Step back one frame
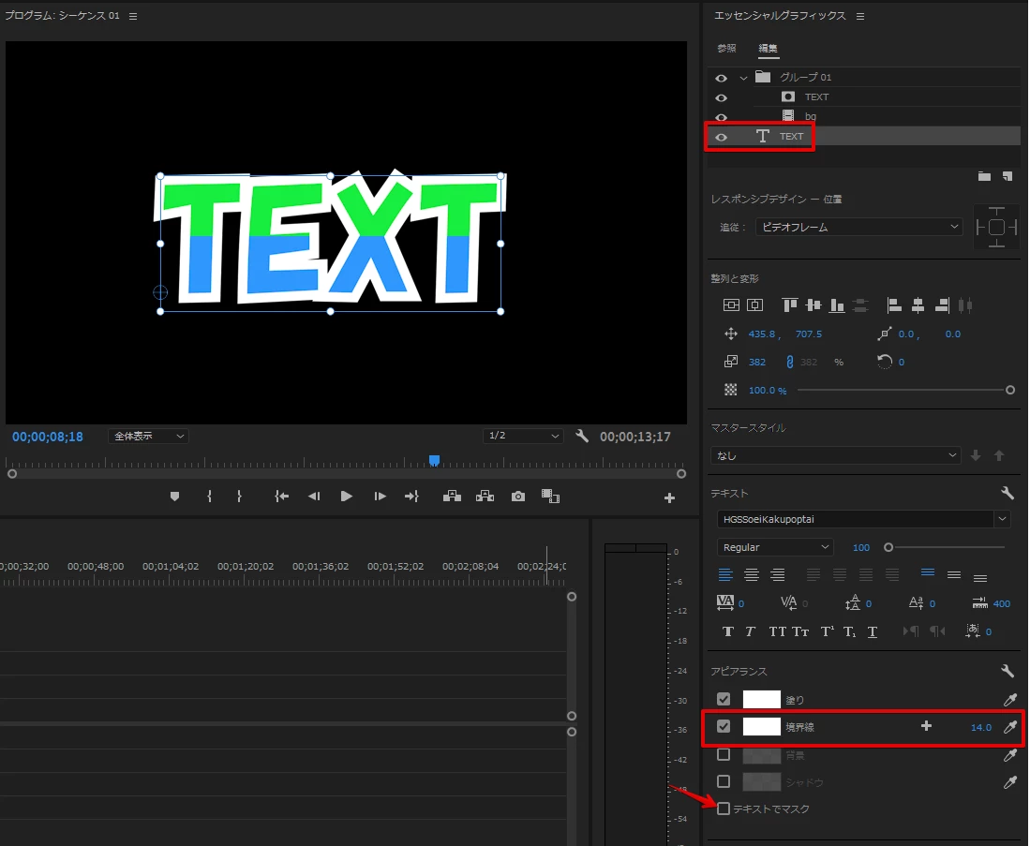 coord(314,497)
